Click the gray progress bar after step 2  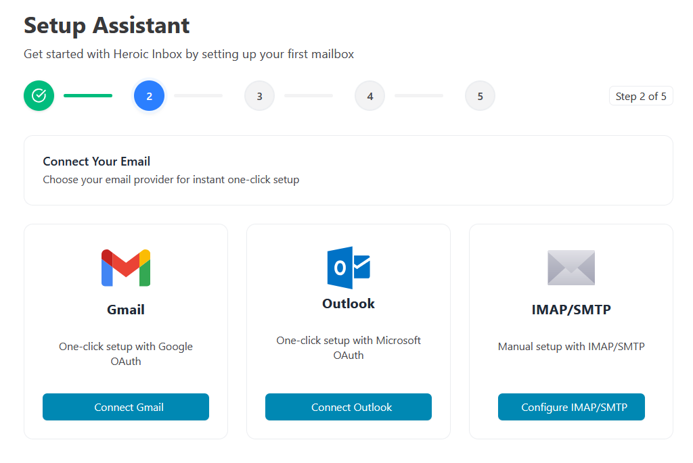click(x=198, y=96)
